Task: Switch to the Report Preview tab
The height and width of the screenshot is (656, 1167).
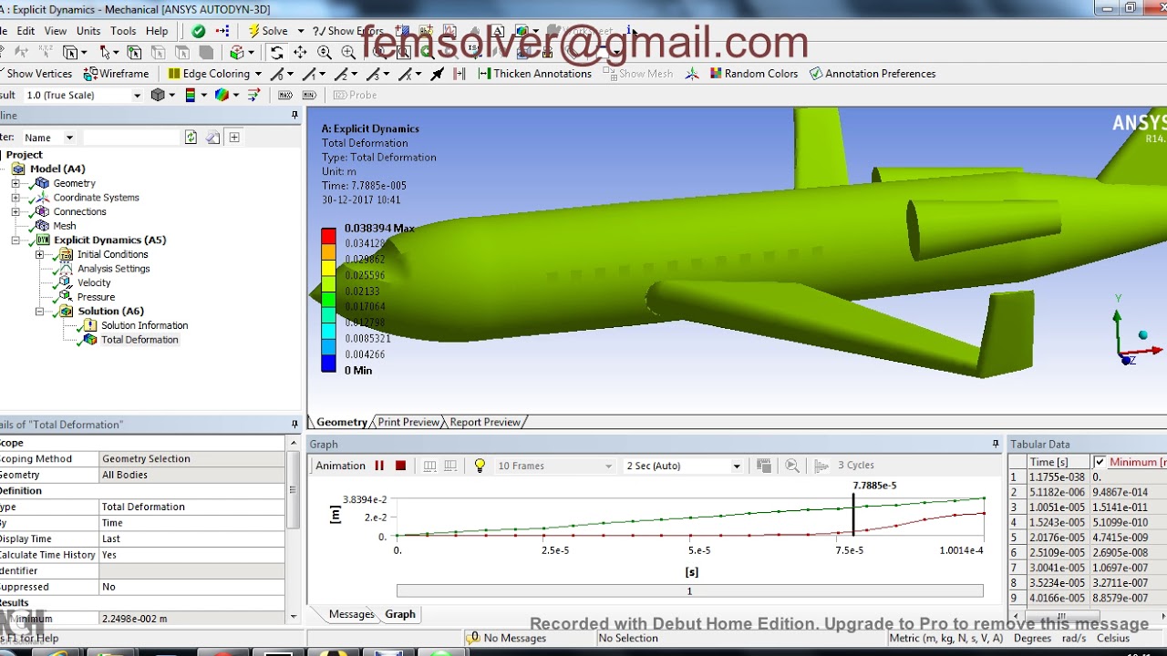Action: tap(485, 422)
